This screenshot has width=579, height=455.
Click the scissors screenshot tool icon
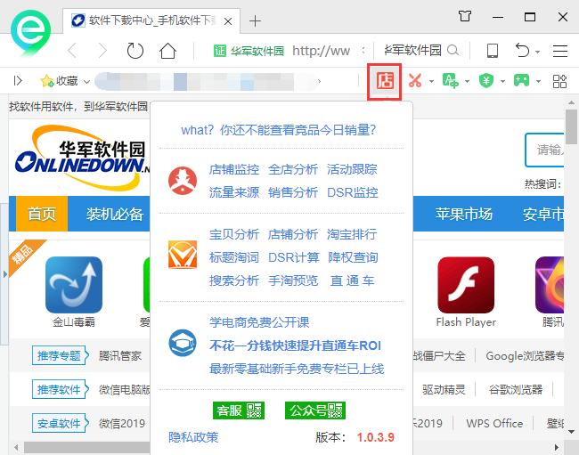[414, 80]
